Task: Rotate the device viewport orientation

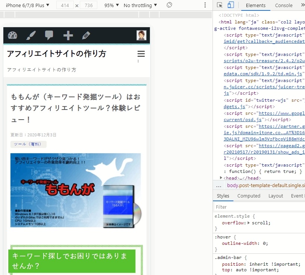Action: click(x=169, y=5)
